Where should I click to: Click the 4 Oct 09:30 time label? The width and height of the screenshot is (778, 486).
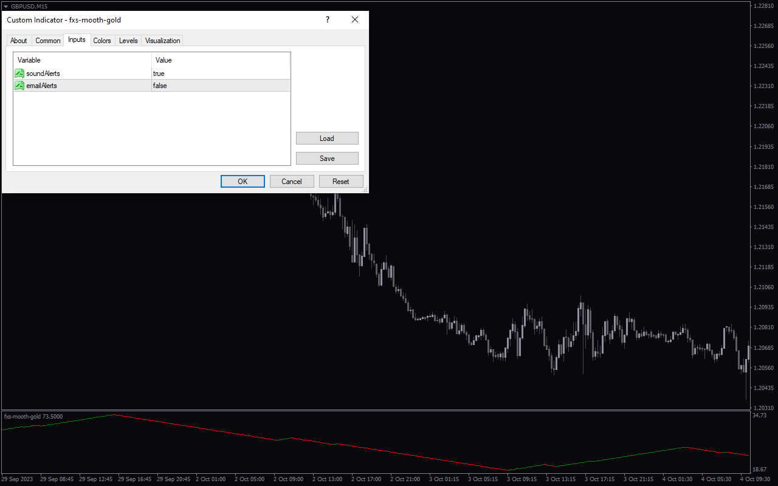coord(756,479)
